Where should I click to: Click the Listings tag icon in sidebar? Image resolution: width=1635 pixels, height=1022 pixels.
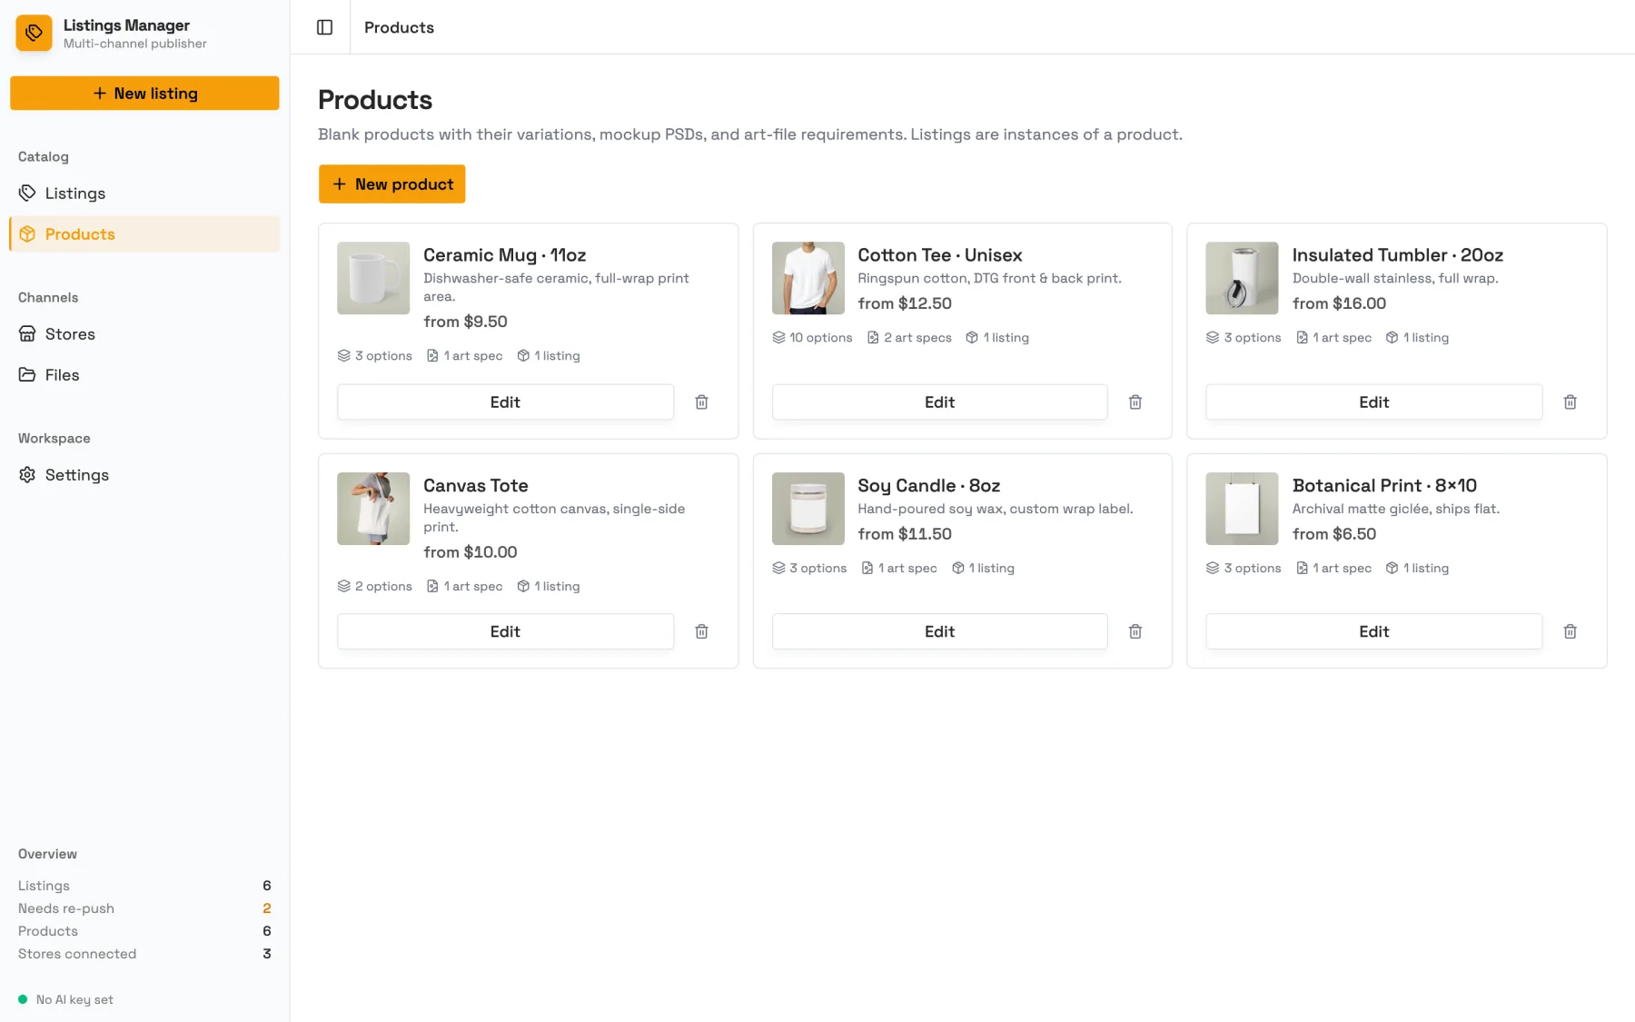27,193
